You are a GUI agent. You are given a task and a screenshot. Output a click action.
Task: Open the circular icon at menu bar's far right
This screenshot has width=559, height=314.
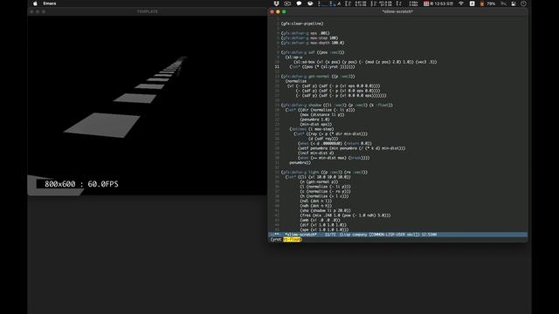[523, 3]
